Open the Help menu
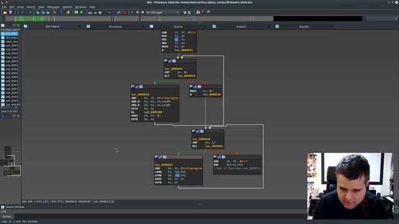This screenshot has height=224, width=399. 92,7
